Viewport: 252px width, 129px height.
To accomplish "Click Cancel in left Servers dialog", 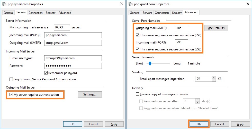I will point(93,124).
